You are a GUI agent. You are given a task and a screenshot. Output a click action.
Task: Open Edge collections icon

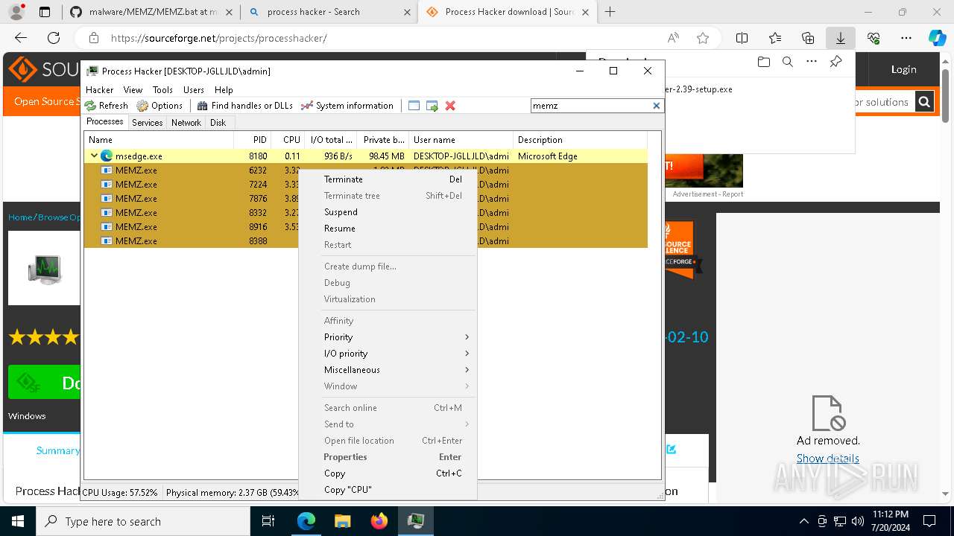coord(808,38)
